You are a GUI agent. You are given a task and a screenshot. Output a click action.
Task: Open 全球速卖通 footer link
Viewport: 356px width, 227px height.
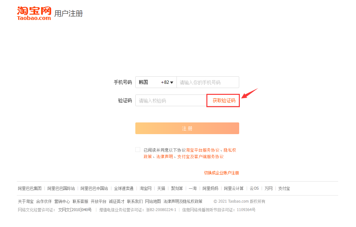point(124,188)
